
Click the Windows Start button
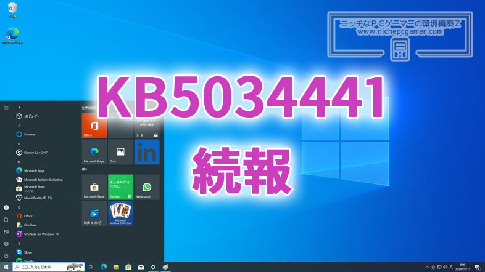6,267
